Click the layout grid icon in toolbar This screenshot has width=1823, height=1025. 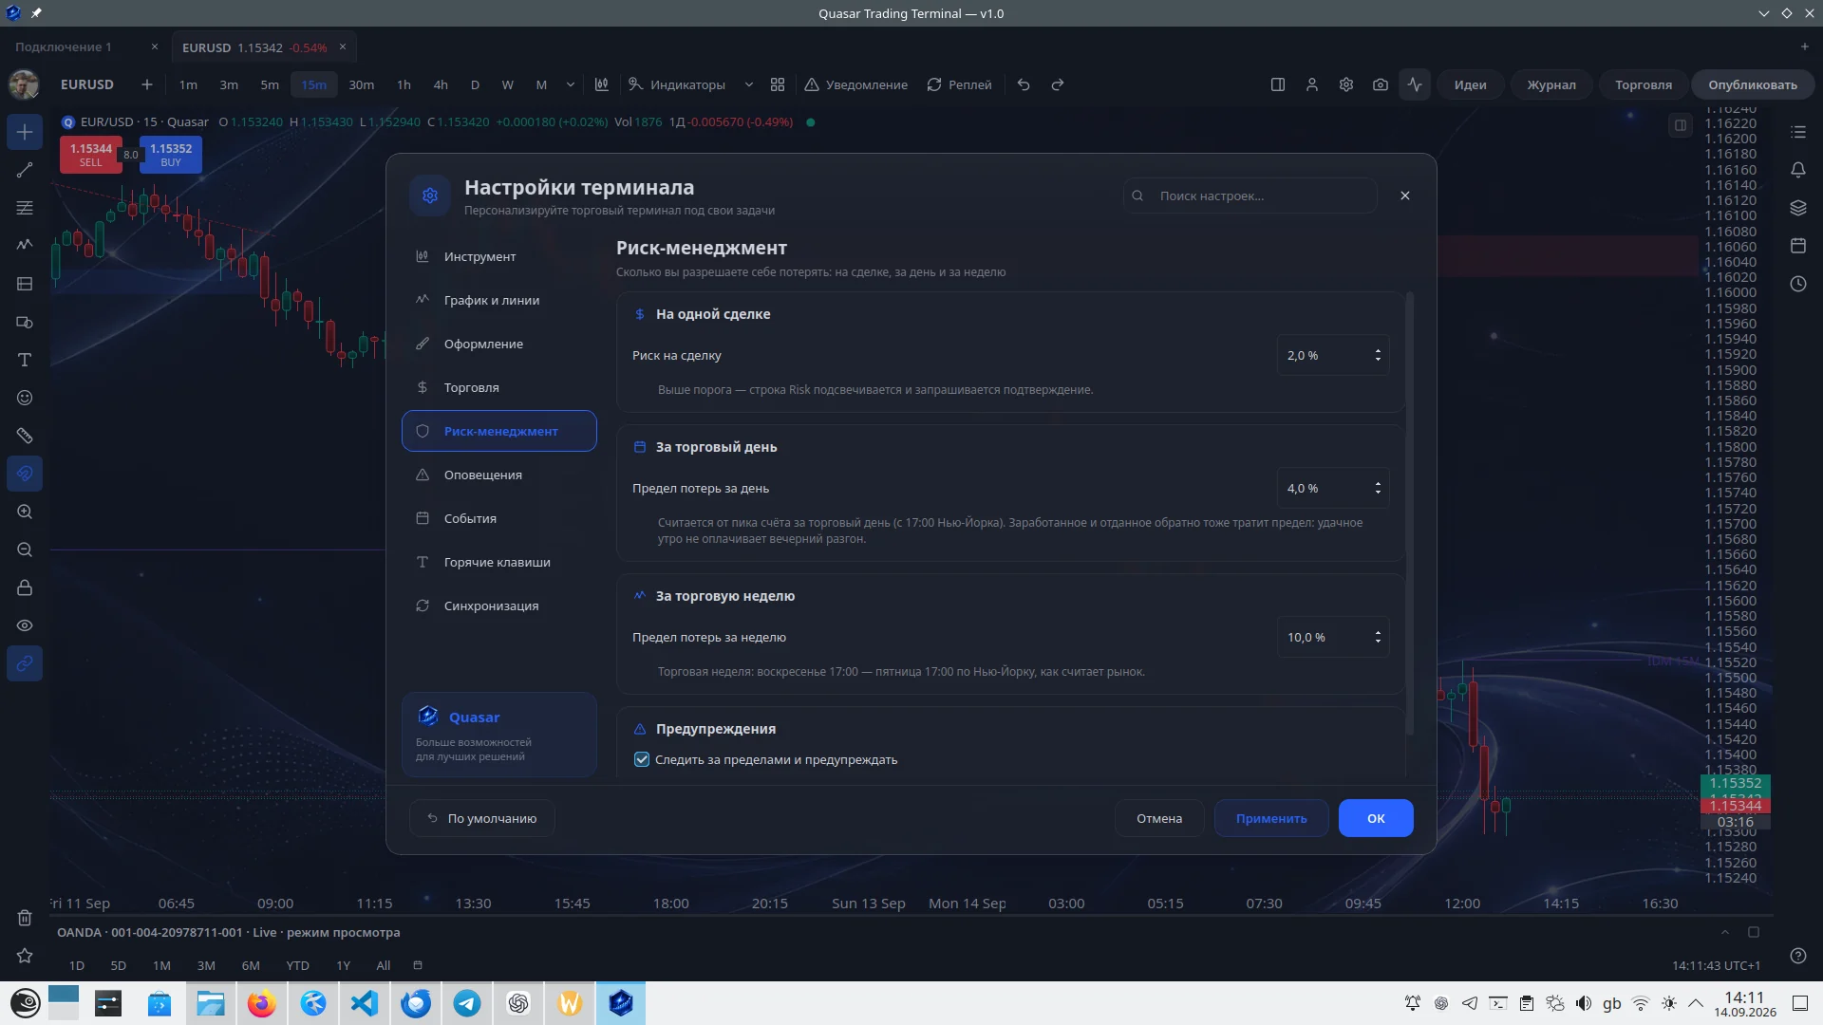tap(778, 84)
